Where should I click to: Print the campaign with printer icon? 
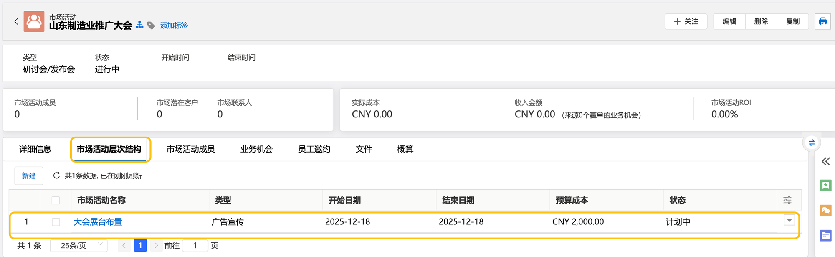click(822, 21)
